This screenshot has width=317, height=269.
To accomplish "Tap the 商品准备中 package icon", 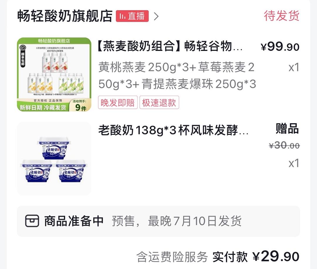I will (32, 221).
